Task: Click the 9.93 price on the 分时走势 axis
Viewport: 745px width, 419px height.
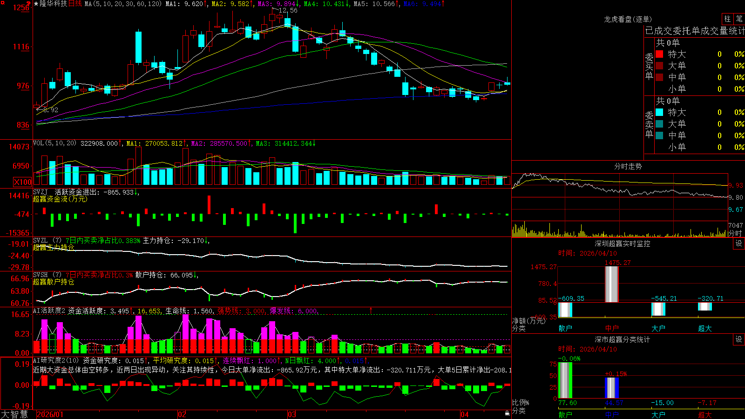Action: (x=736, y=185)
